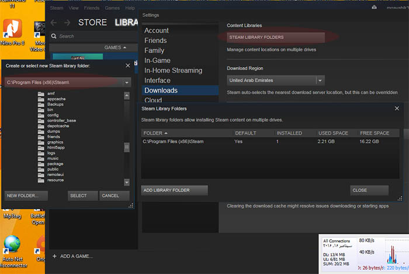This screenshot has width=409, height=274.
Task: Click the library search magnifier icon
Action: tap(54, 36)
